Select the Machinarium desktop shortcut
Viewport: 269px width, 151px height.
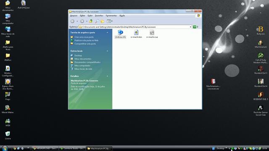click(261, 44)
